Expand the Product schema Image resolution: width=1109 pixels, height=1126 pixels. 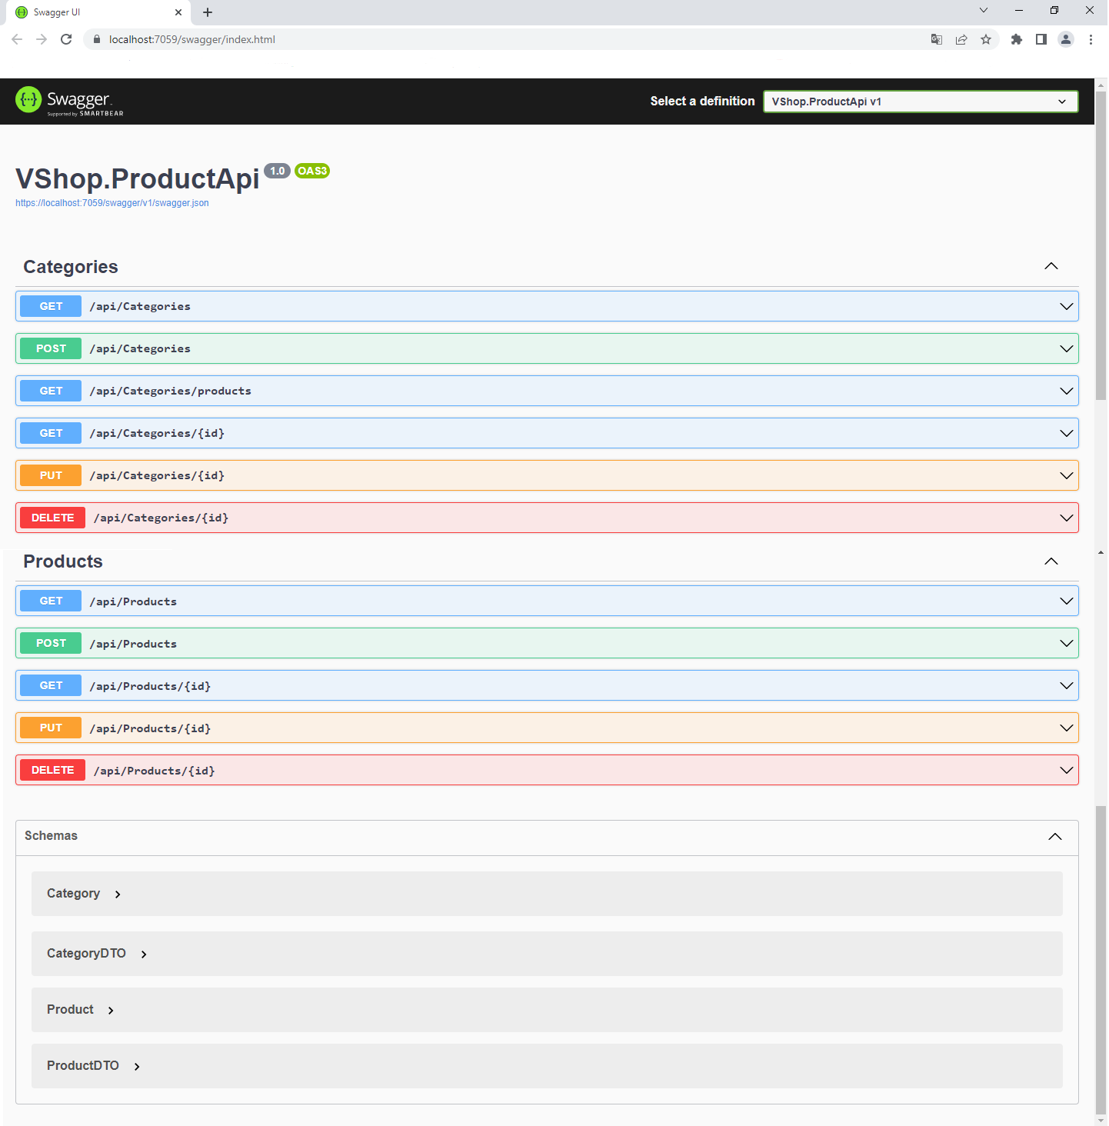click(x=81, y=1010)
